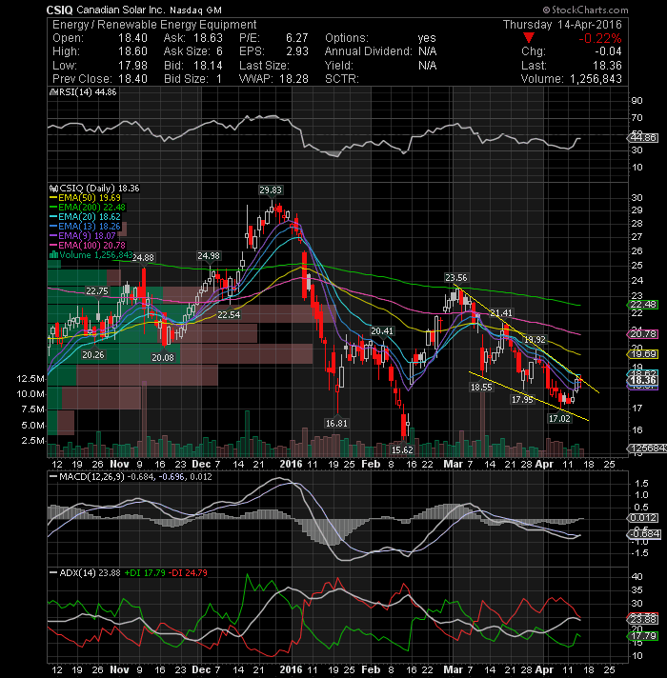This screenshot has width=667, height=678.
Task: Click the 17.95 price annotation
Action: pos(522,400)
